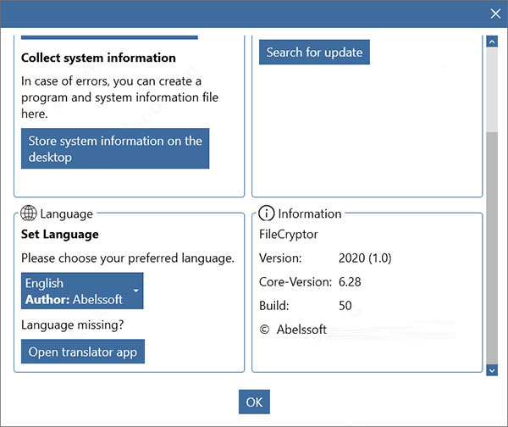Click the scrollbar track above the thumb

coord(492,85)
